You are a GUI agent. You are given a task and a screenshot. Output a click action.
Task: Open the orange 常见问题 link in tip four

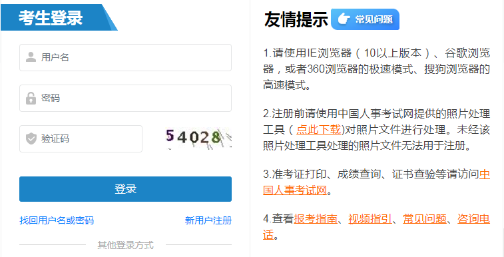pos(425,219)
